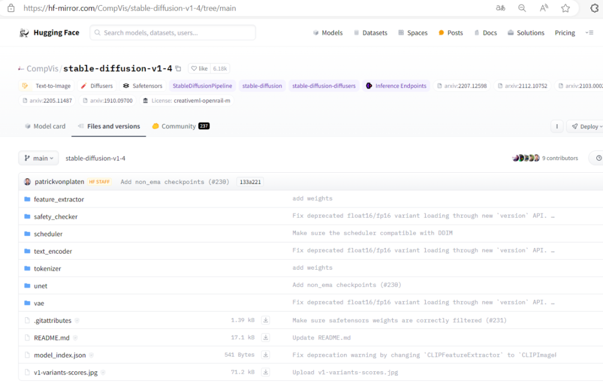Screen dimensions: 603x384
Task: Click the site lock icon in address bar
Action: tap(11, 8)
